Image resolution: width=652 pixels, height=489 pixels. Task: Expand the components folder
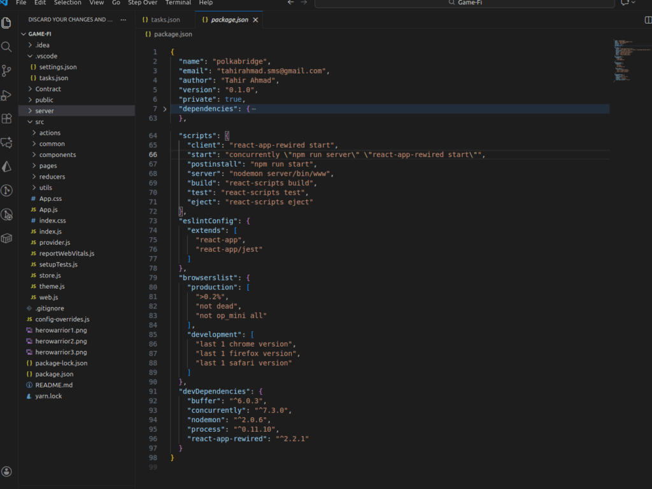click(57, 155)
